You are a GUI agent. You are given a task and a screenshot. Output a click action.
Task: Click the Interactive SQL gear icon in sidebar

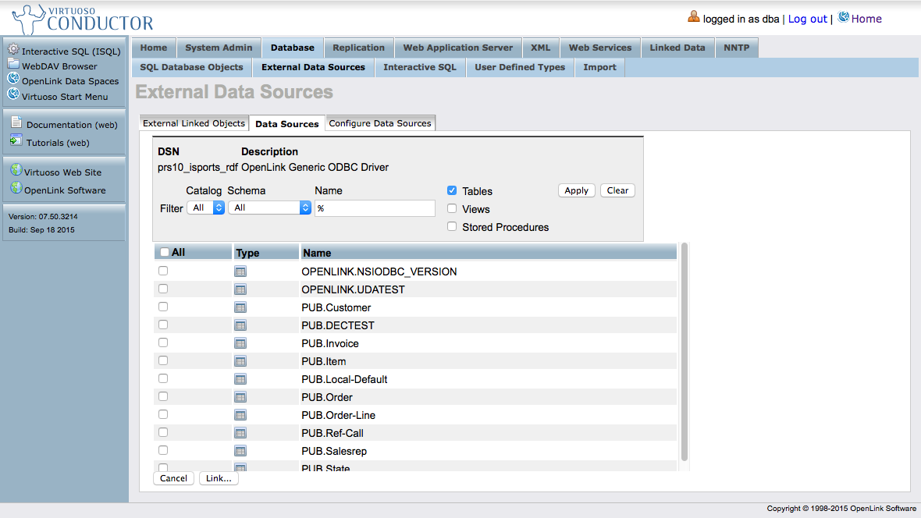(13, 50)
